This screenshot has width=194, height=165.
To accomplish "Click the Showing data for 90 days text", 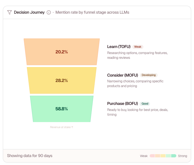I will [30, 156].
